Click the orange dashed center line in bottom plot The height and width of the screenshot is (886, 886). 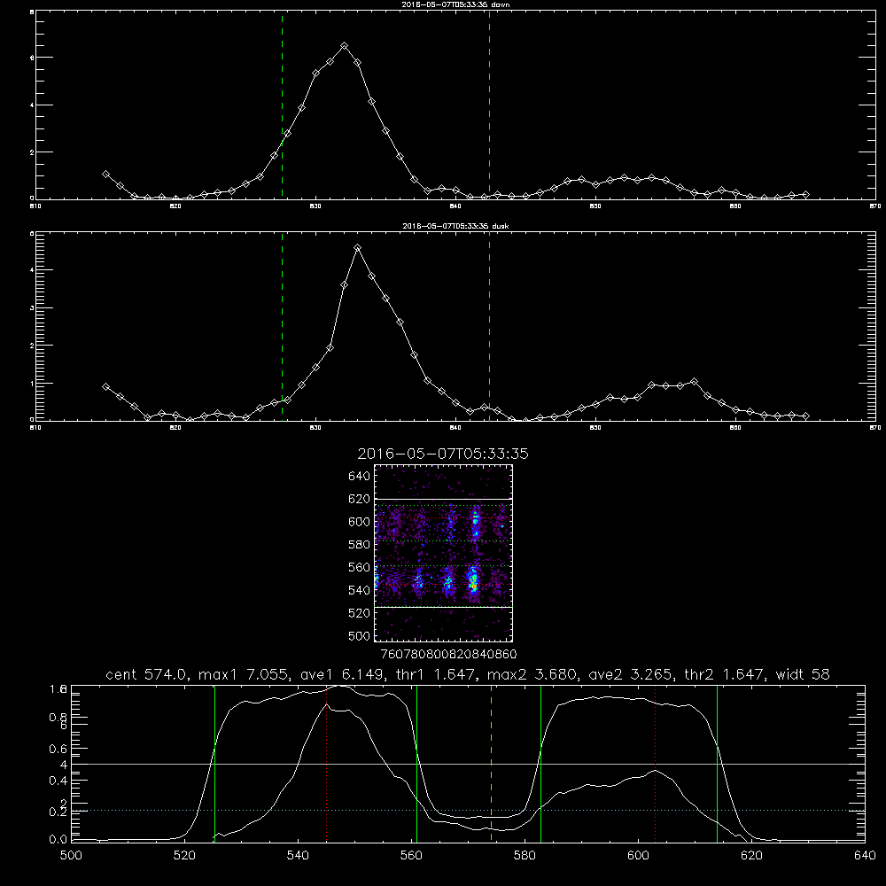pyautogui.click(x=491, y=764)
